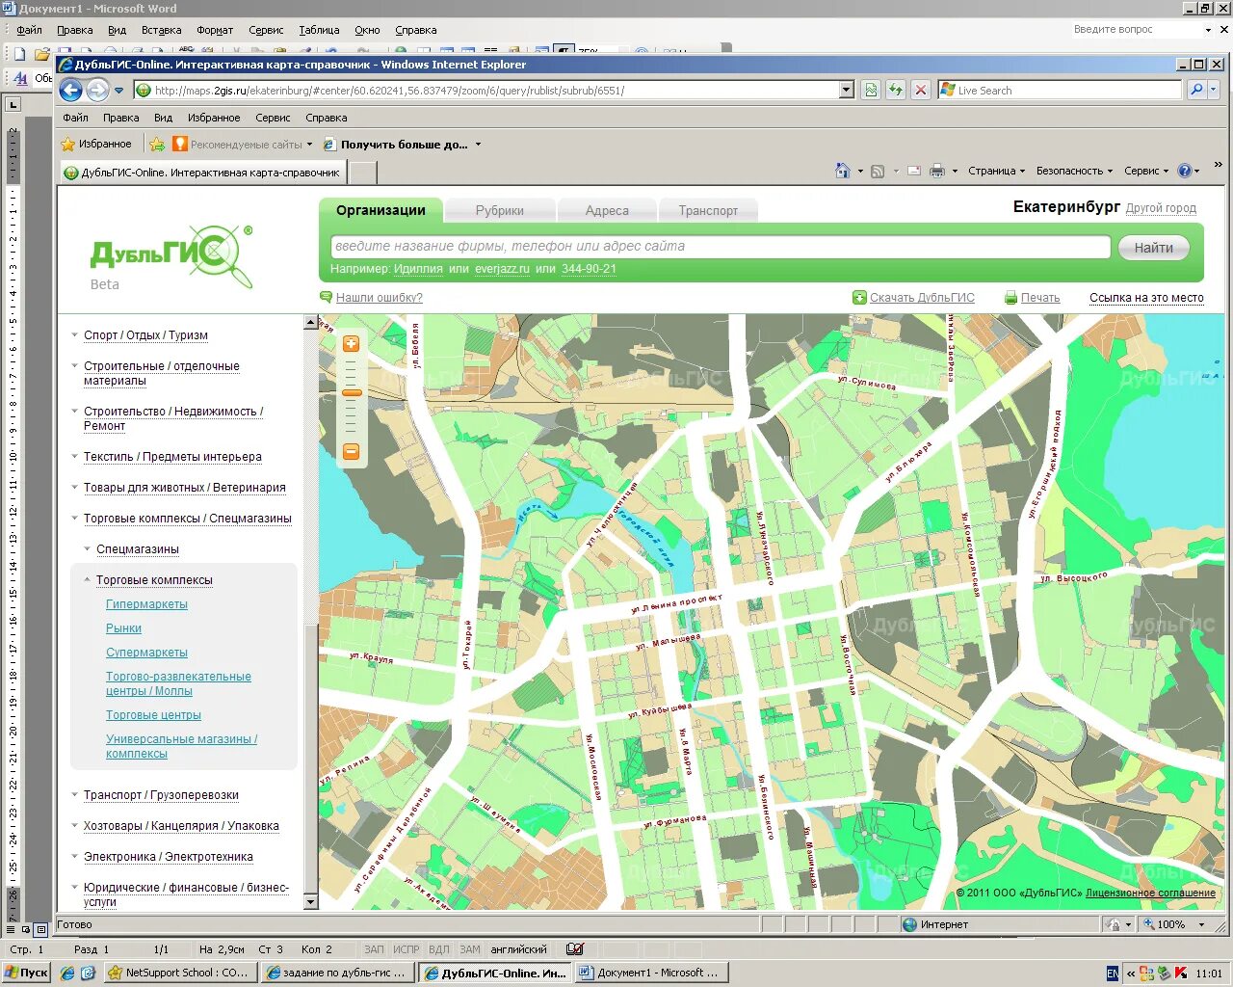The height and width of the screenshot is (987, 1233).
Task: Expand the Спорт / Отдых / Туризм category
Action: point(145,335)
